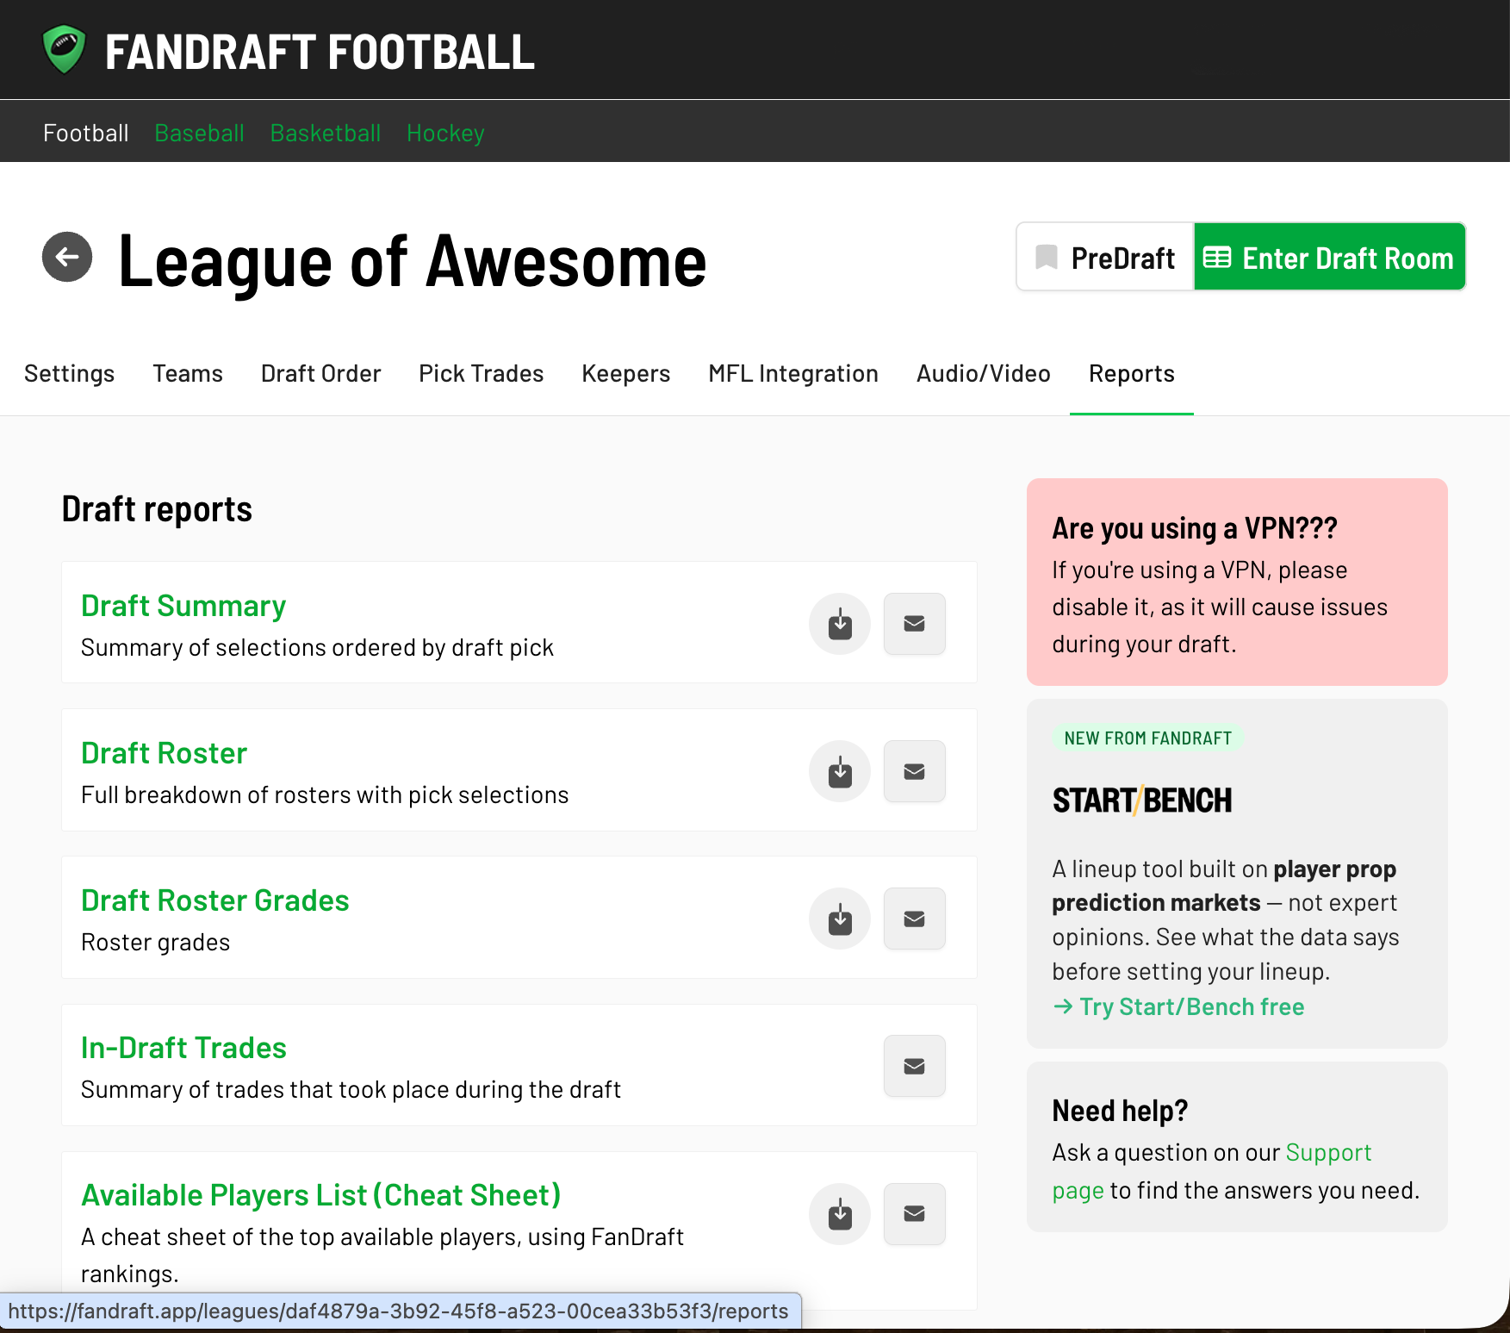The image size is (1510, 1333).
Task: Open Available Players List (Cheat Sheet)
Action: [x=321, y=1196]
